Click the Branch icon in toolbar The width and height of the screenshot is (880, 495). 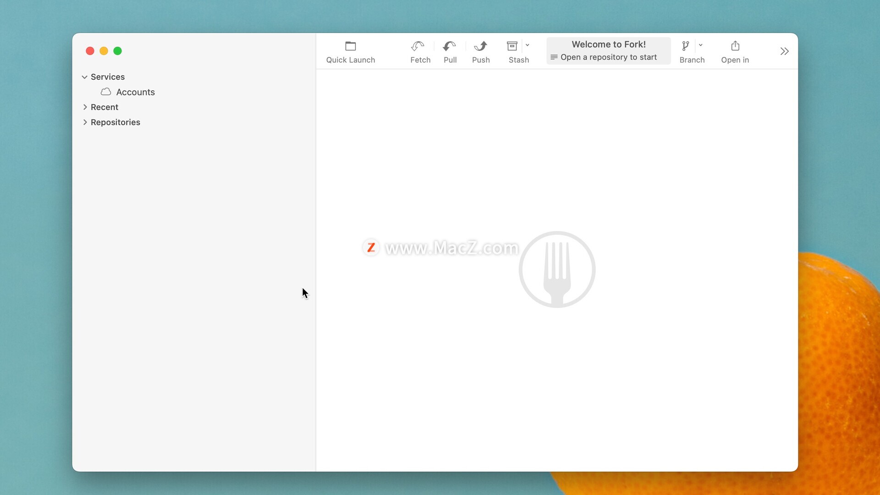pyautogui.click(x=686, y=46)
